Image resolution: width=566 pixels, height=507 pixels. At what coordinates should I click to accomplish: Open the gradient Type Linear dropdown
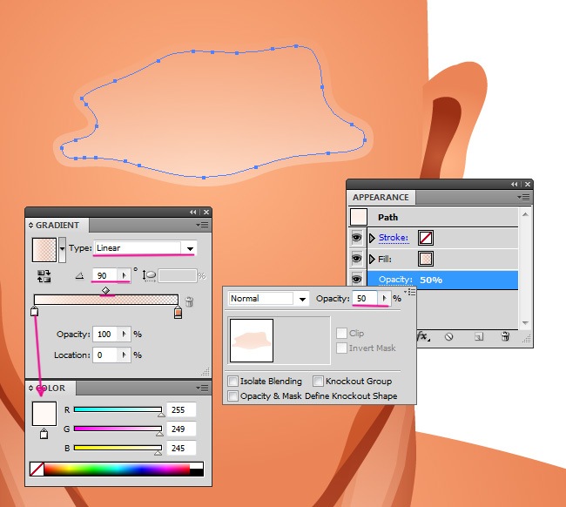pyautogui.click(x=189, y=248)
